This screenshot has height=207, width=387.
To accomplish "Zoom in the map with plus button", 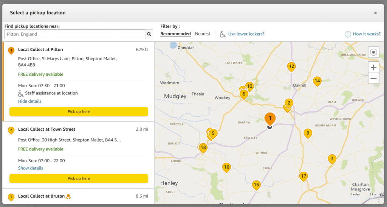I will [373, 67].
